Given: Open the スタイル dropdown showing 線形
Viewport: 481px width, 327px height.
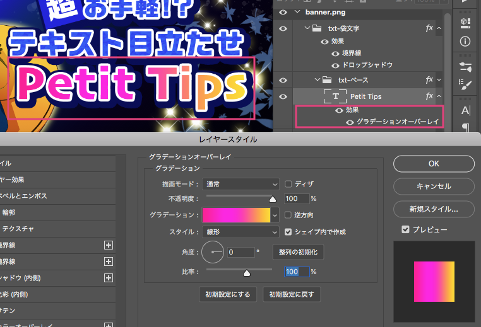Looking at the screenshot, I should pyautogui.click(x=240, y=232).
